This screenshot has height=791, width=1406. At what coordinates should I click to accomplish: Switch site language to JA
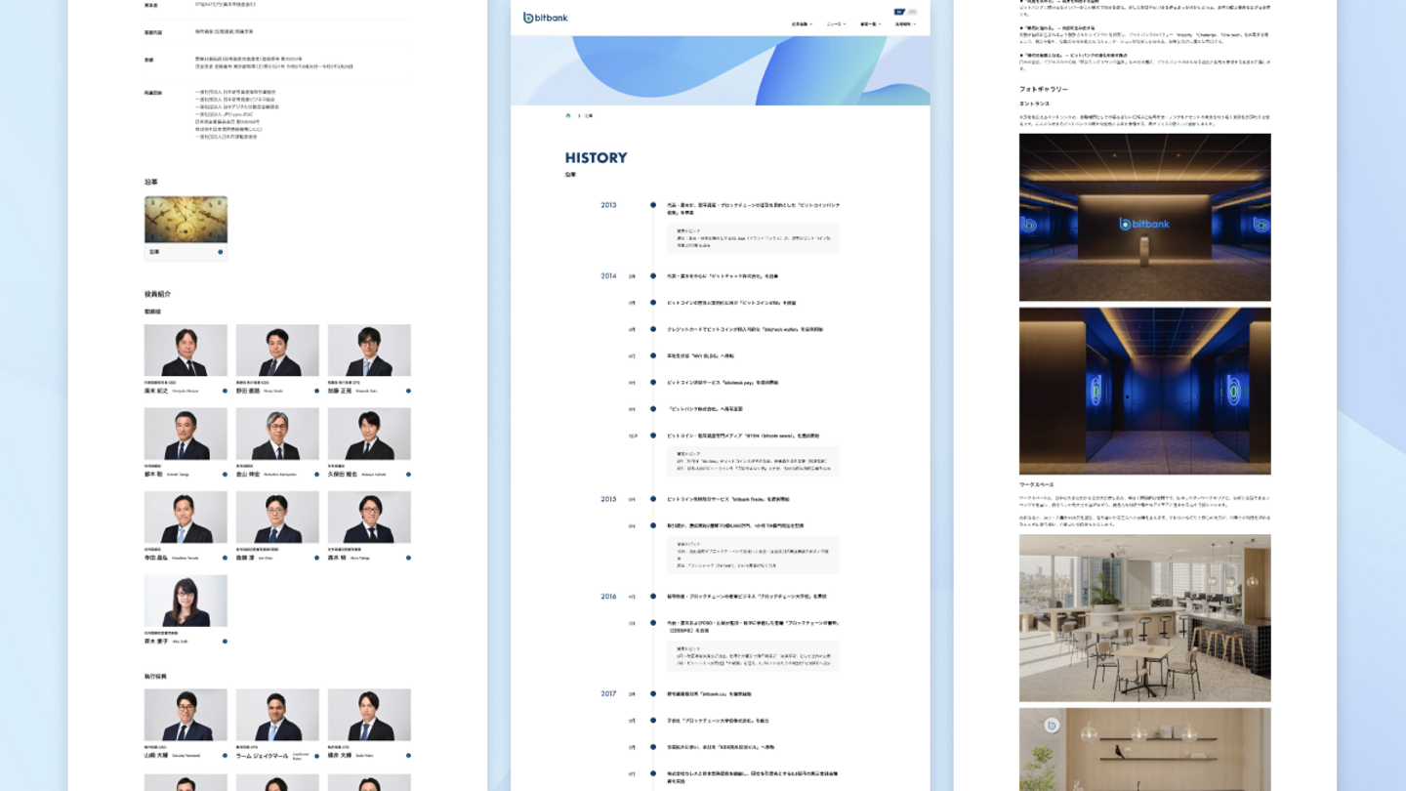pyautogui.click(x=899, y=12)
